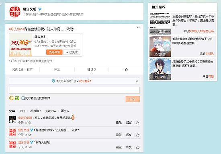The height and width of the screenshot is (154, 221).
Task: Click the 烟台文明 account name heading
Action: pyautogui.click(x=30, y=9)
